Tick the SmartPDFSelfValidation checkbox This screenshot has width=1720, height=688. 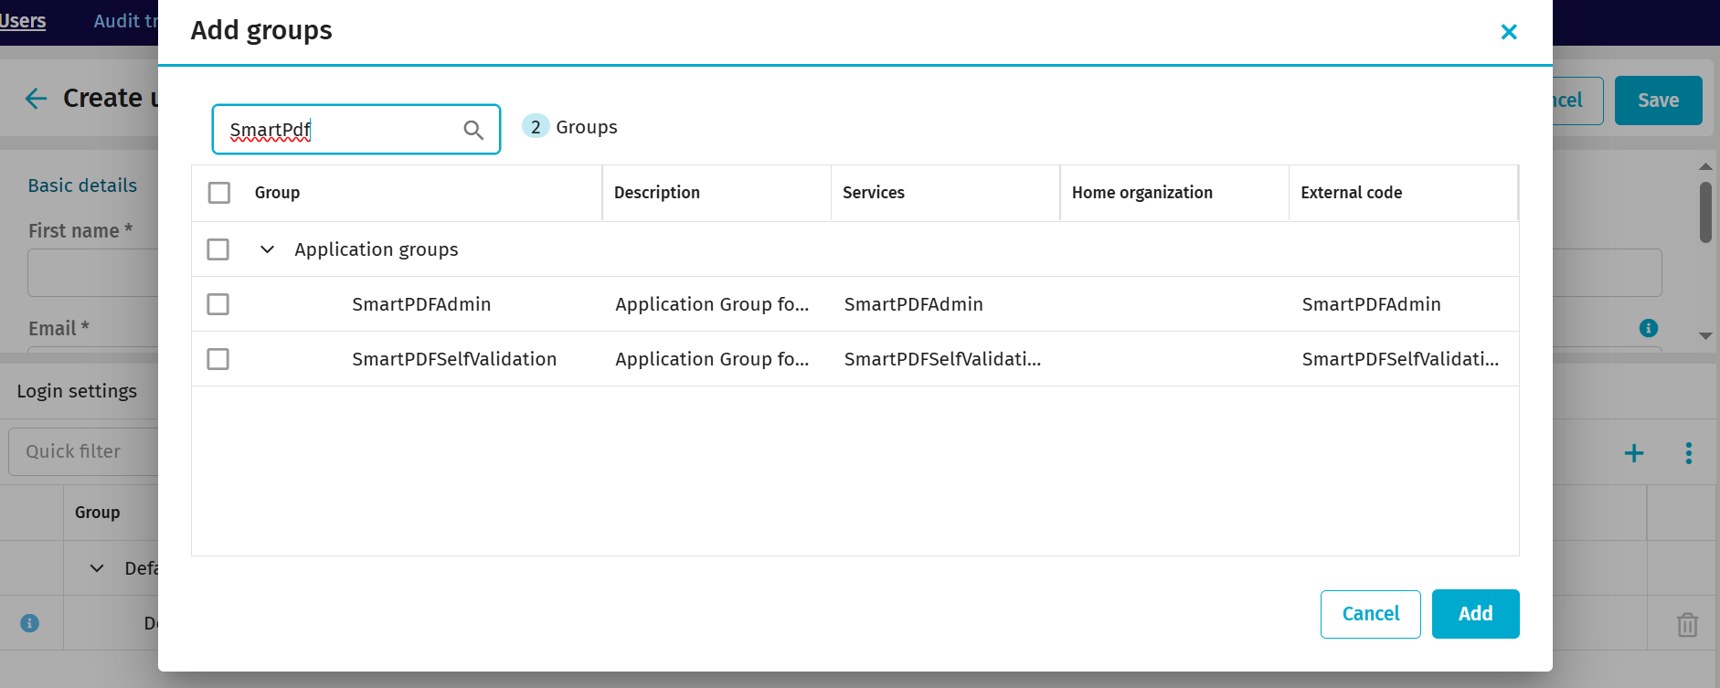(218, 359)
